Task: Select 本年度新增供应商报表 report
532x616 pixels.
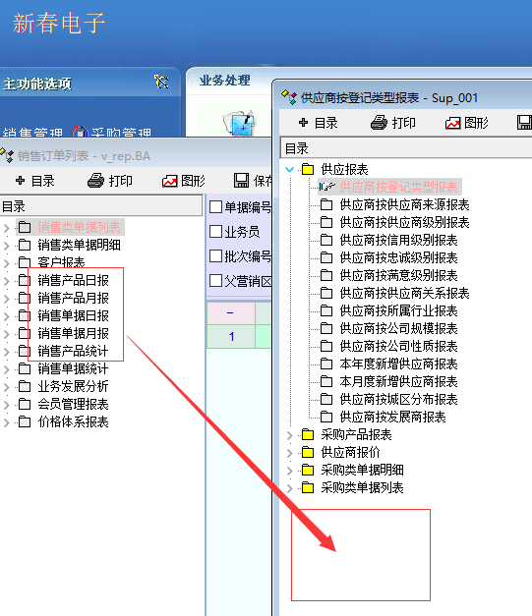Action: tap(398, 364)
